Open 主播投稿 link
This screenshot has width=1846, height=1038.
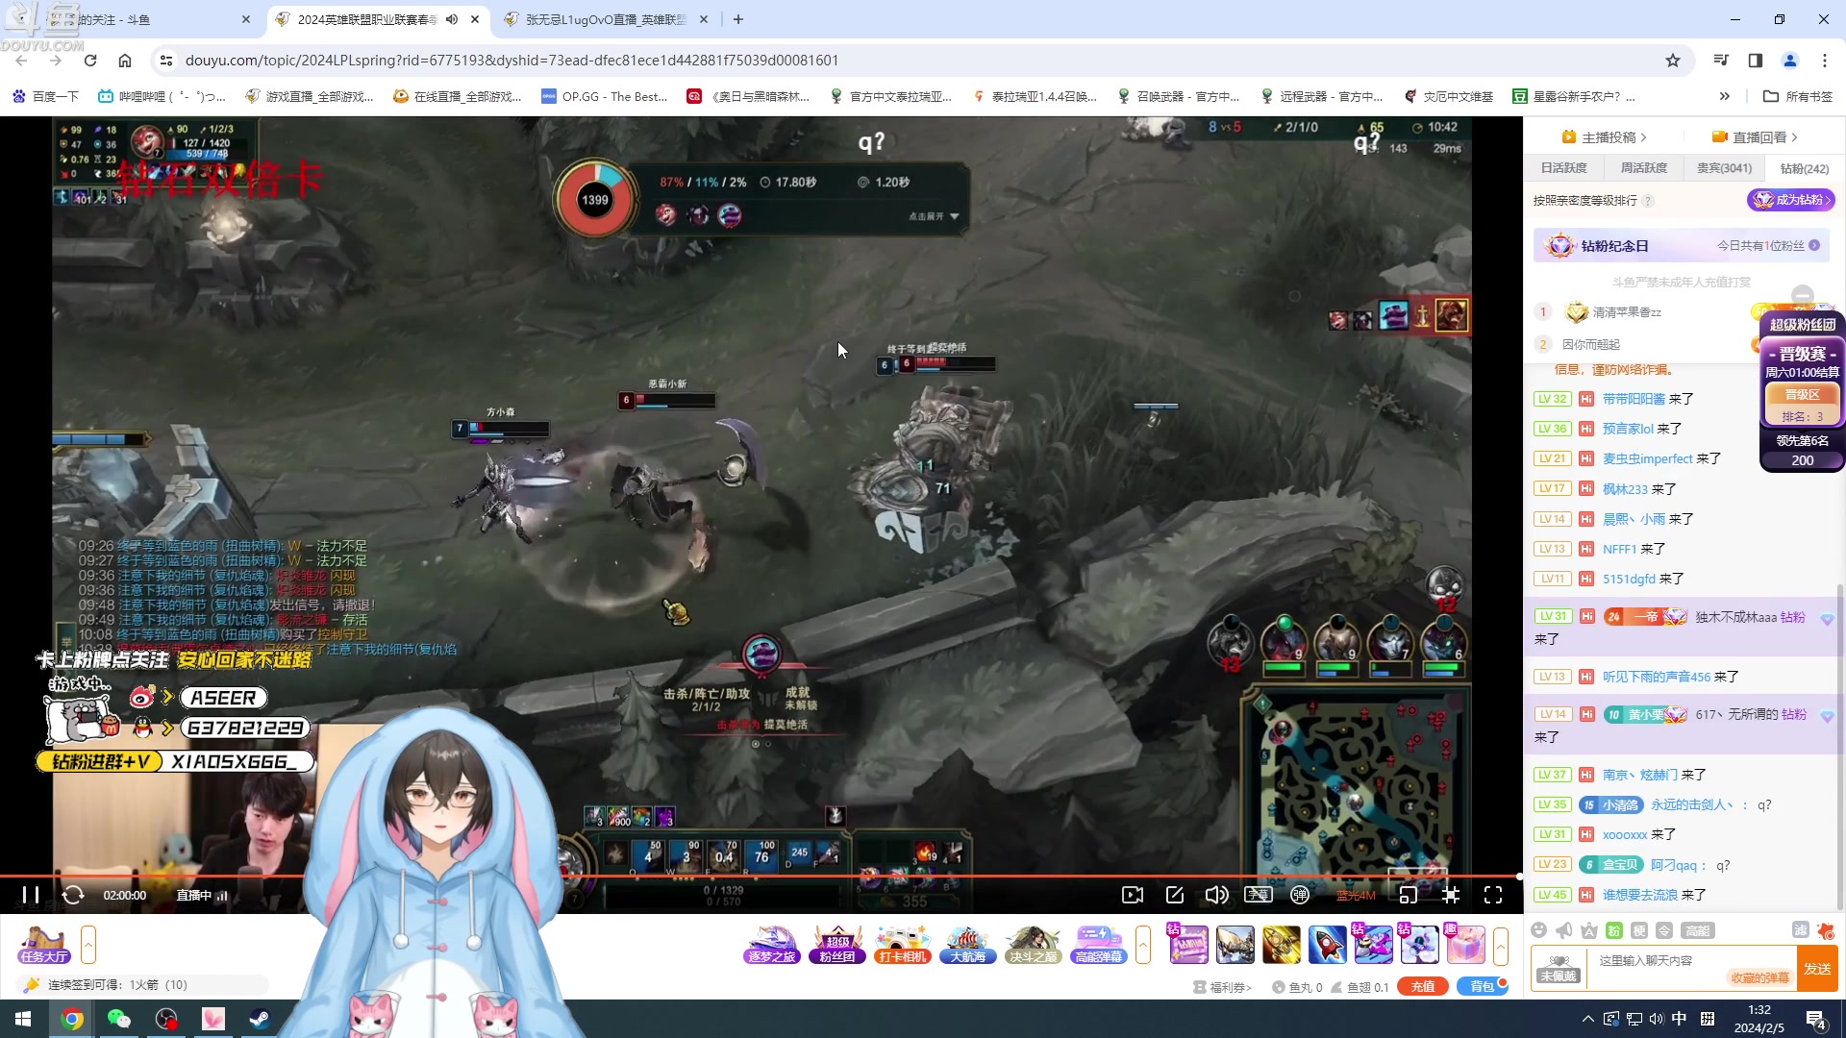click(x=1605, y=137)
